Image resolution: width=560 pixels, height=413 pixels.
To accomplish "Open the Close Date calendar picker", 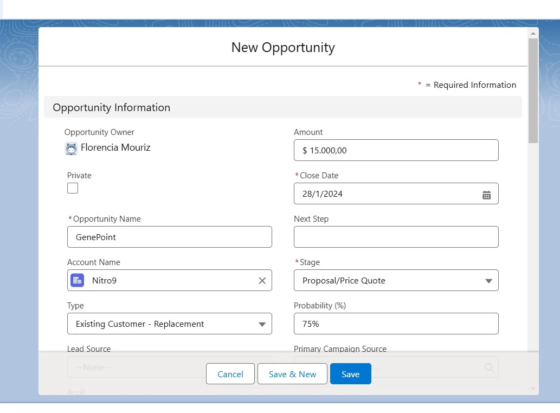I will click(x=486, y=195).
